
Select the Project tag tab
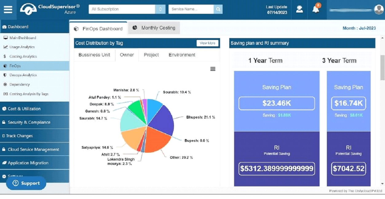click(x=151, y=55)
